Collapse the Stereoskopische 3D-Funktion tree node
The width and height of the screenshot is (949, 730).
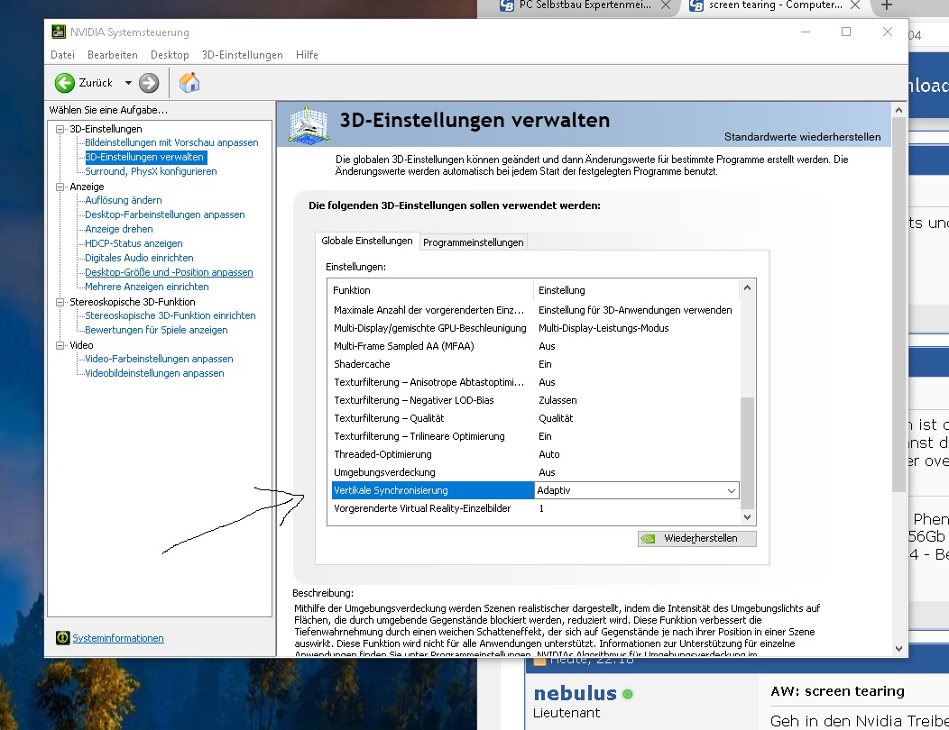[x=60, y=302]
